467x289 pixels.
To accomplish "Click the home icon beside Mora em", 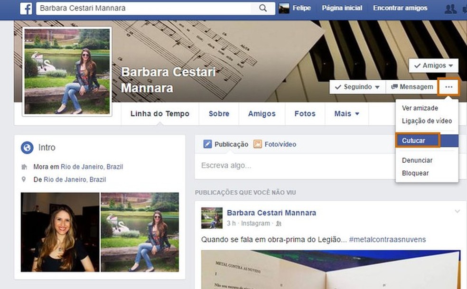I will tap(24, 167).
